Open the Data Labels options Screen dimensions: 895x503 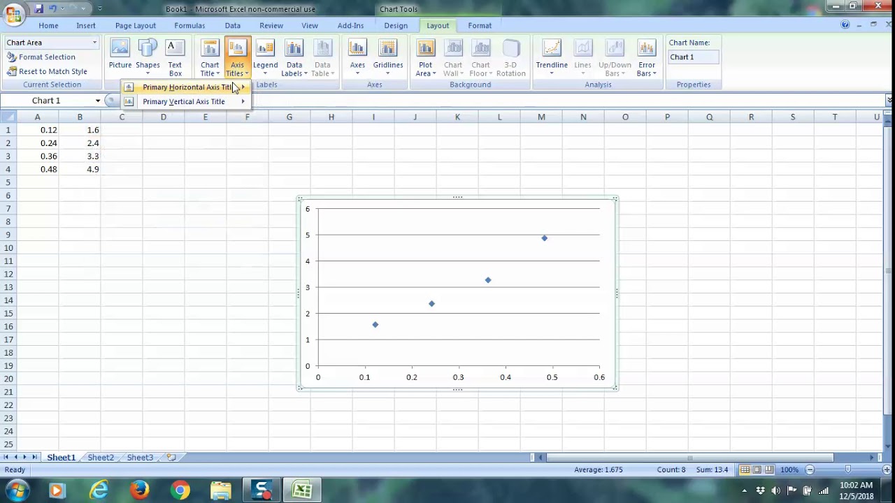click(x=294, y=58)
